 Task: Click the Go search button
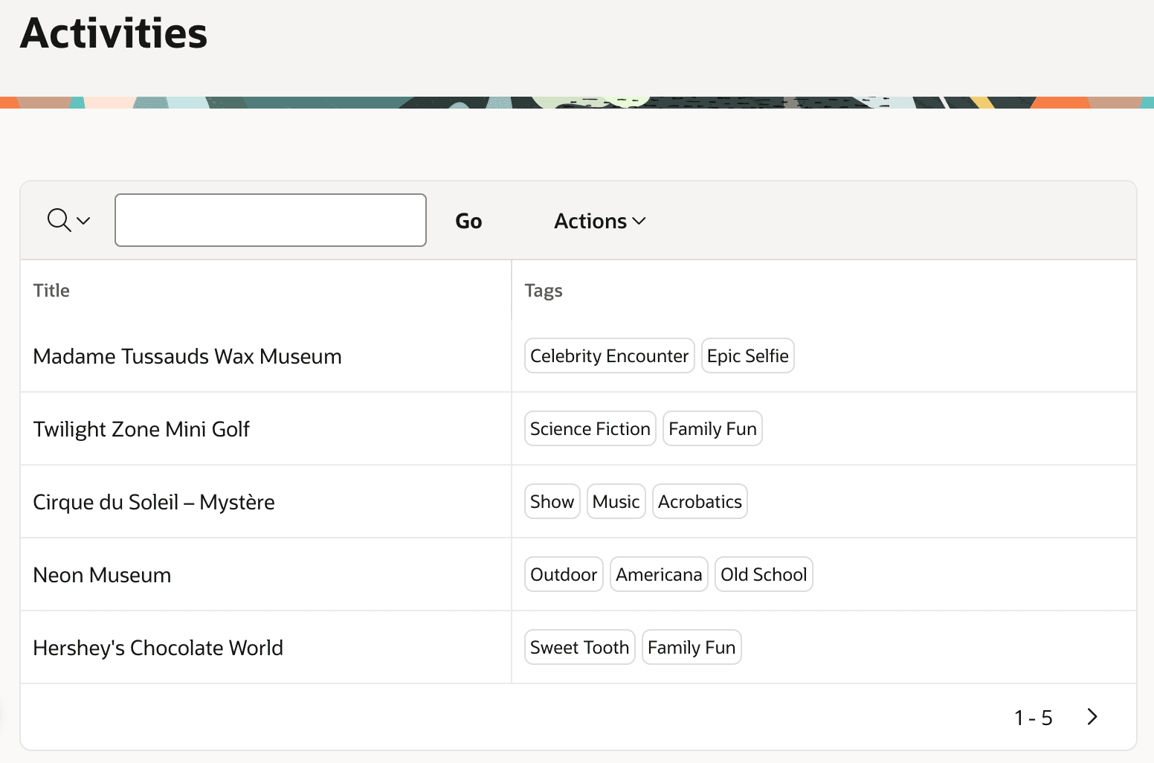coord(468,221)
